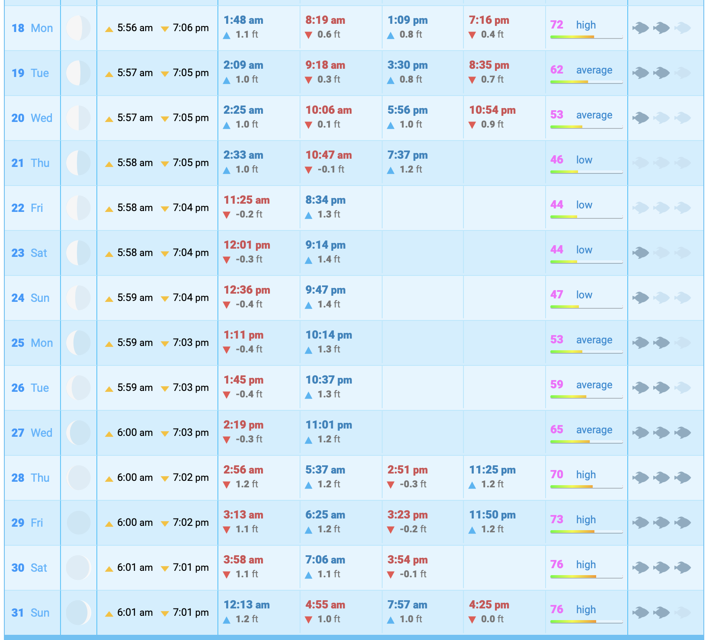Click the sunset arrow icon on Wednesday 20
This screenshot has height=640, width=709.
pyautogui.click(x=165, y=119)
